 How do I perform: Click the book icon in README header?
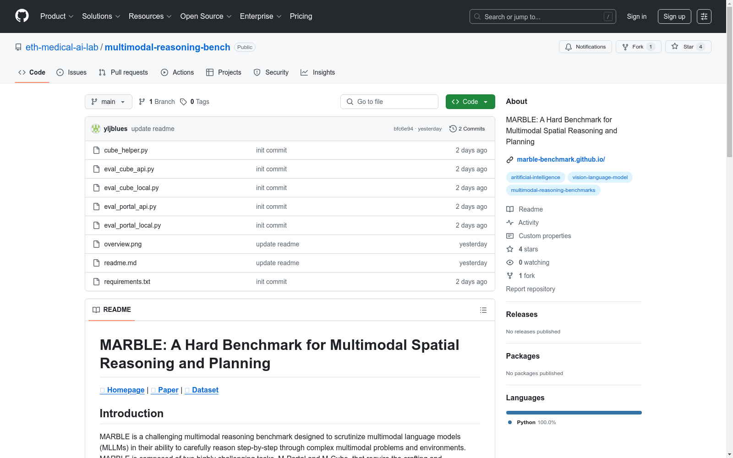click(96, 310)
